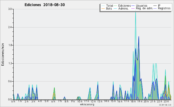Click the '6 h' x-axis label
The width and height of the screenshot is (174, 107).
[53, 102]
